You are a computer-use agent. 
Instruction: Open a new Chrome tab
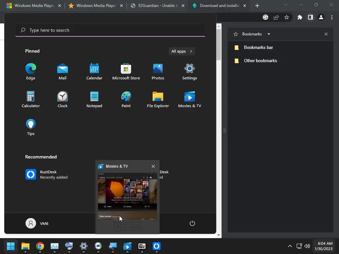click(x=257, y=6)
